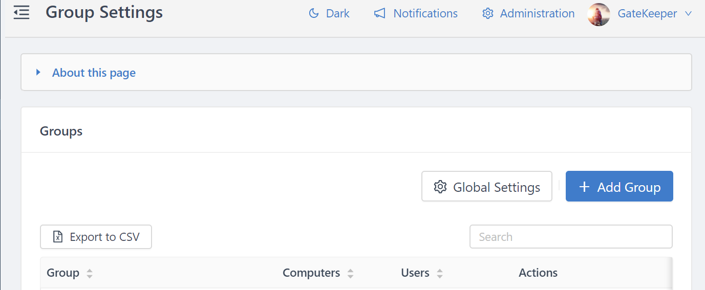Click the megaphone Notifications icon
Viewport: 705px width, 290px height.
[379, 13]
